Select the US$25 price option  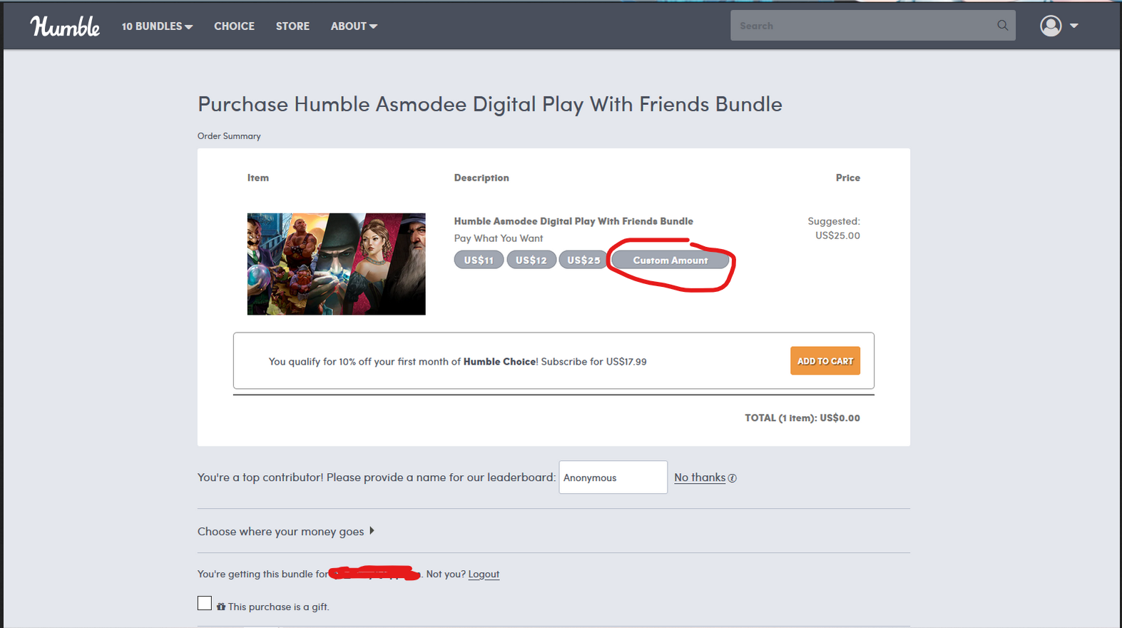[583, 260]
